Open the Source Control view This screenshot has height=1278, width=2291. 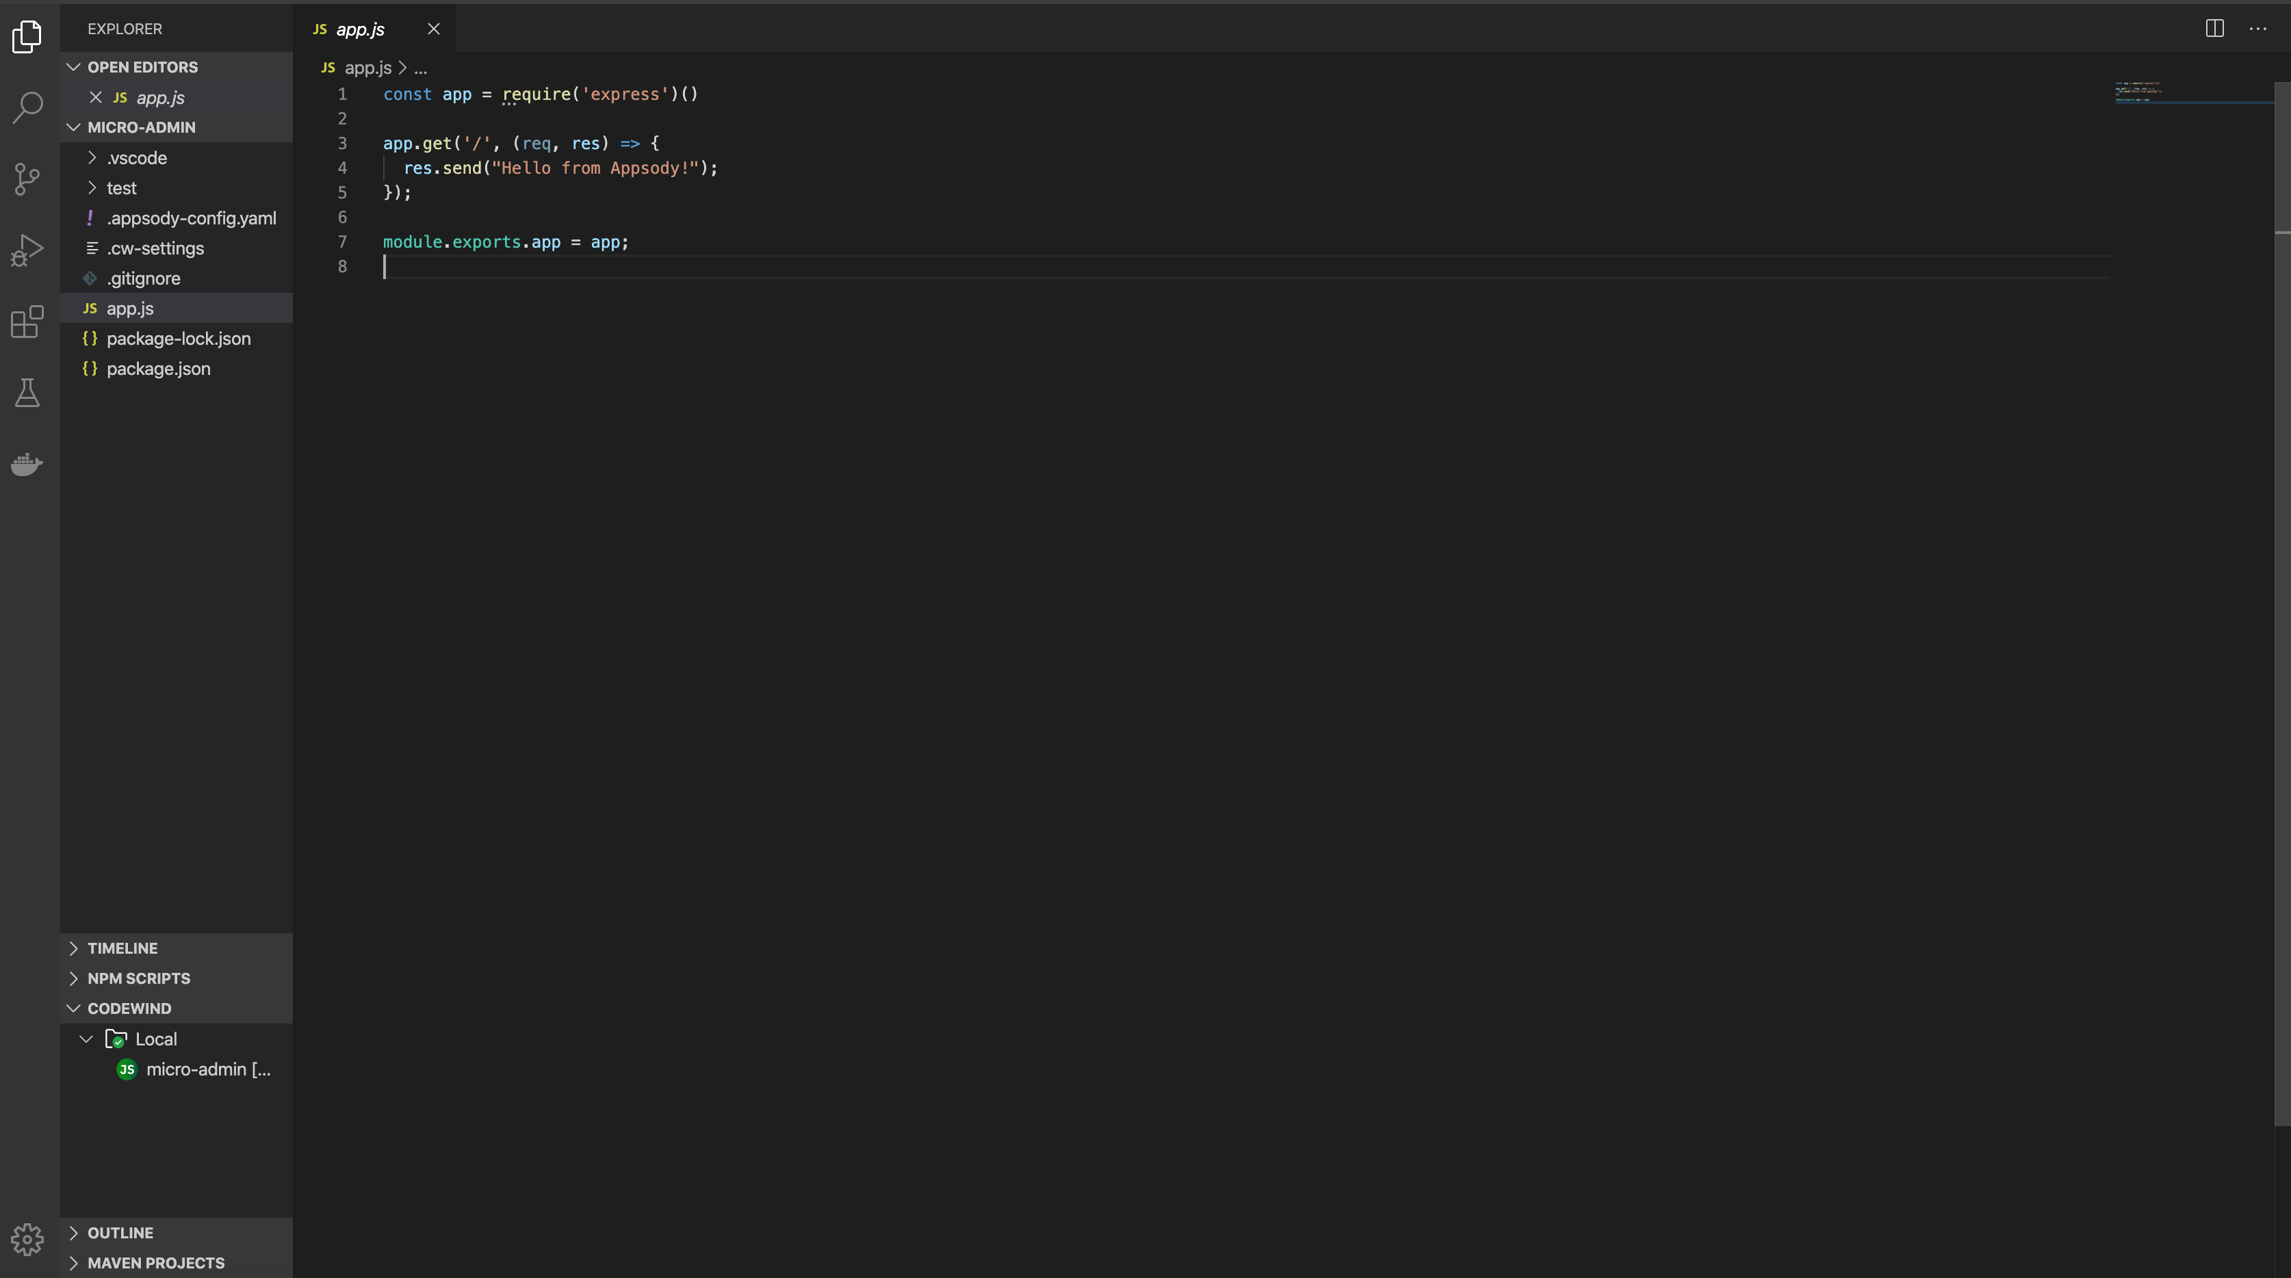click(27, 179)
